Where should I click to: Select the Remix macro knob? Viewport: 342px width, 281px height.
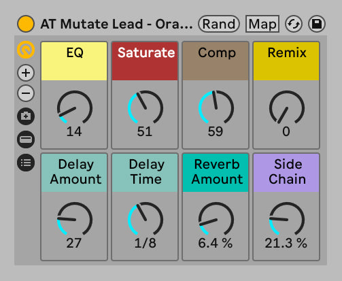coord(287,107)
